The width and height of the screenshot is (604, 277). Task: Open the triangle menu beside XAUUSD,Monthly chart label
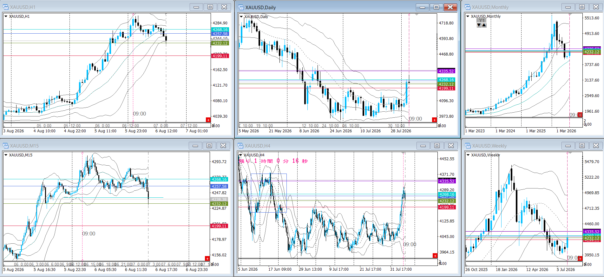point(468,16)
